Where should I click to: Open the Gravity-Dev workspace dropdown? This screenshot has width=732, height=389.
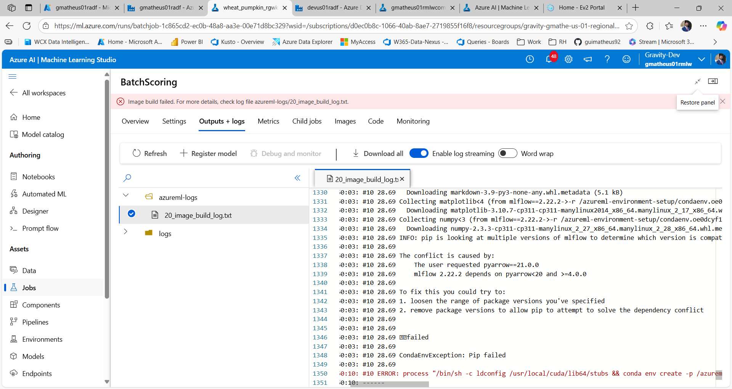tap(701, 59)
